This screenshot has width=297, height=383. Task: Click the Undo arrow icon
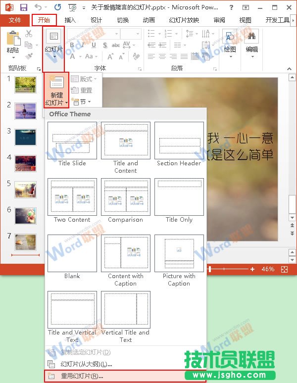pos(38,7)
